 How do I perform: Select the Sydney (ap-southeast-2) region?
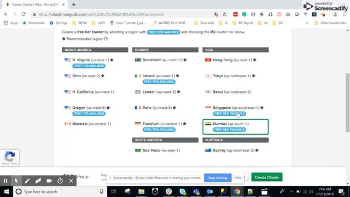click(x=236, y=150)
